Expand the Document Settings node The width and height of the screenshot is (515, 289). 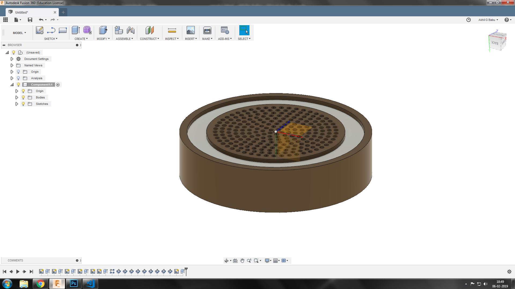(x=12, y=59)
